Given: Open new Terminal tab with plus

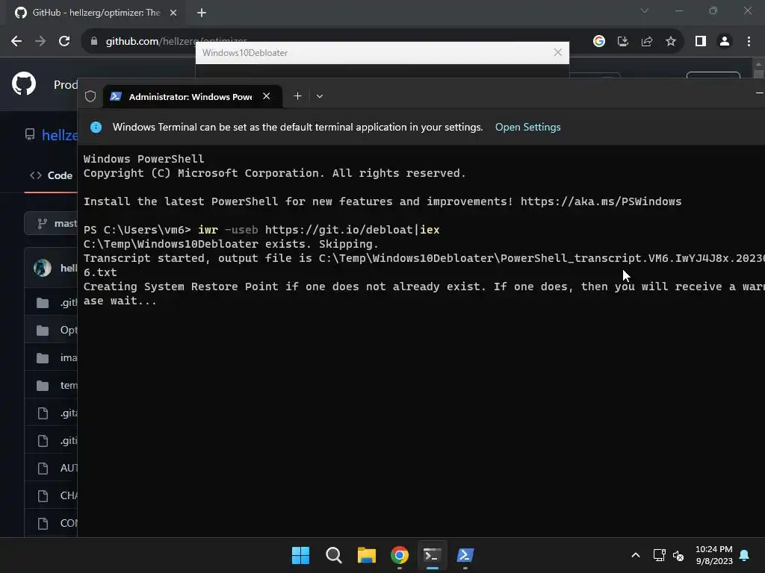Looking at the screenshot, I should tap(297, 96).
